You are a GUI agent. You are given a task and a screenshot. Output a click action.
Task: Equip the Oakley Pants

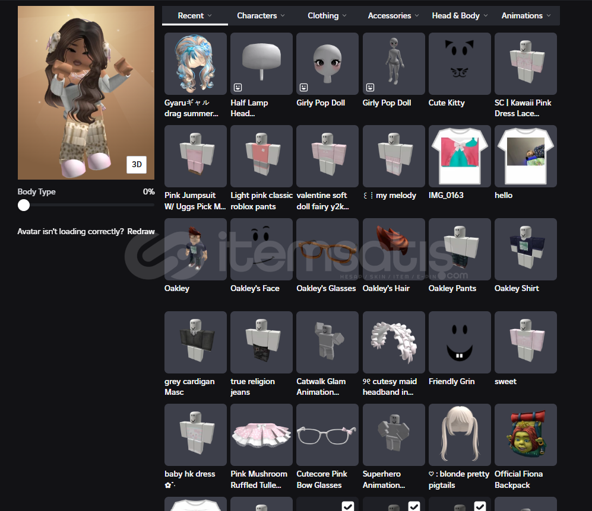click(x=460, y=249)
